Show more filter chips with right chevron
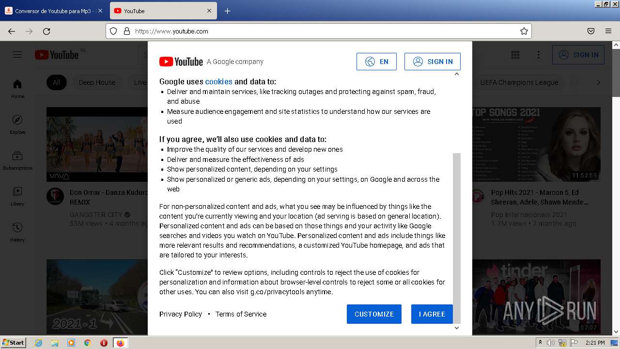The image size is (620, 349). [x=598, y=82]
